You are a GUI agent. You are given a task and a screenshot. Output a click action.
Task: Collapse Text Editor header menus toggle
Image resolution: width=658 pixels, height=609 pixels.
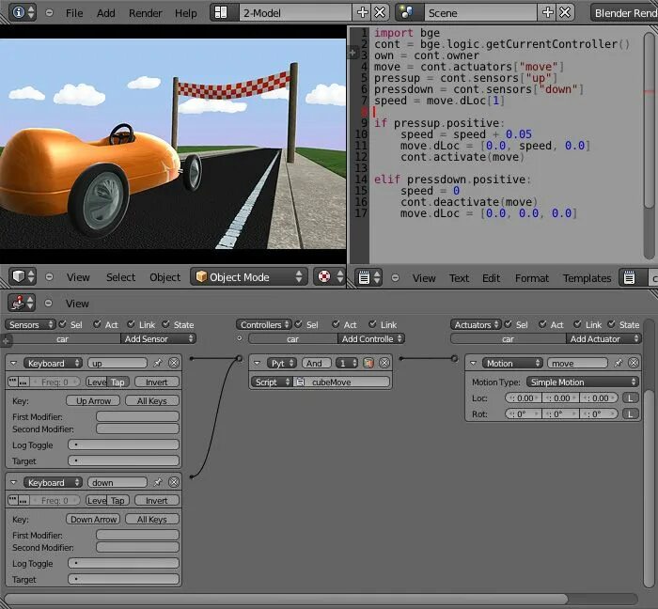pos(395,277)
